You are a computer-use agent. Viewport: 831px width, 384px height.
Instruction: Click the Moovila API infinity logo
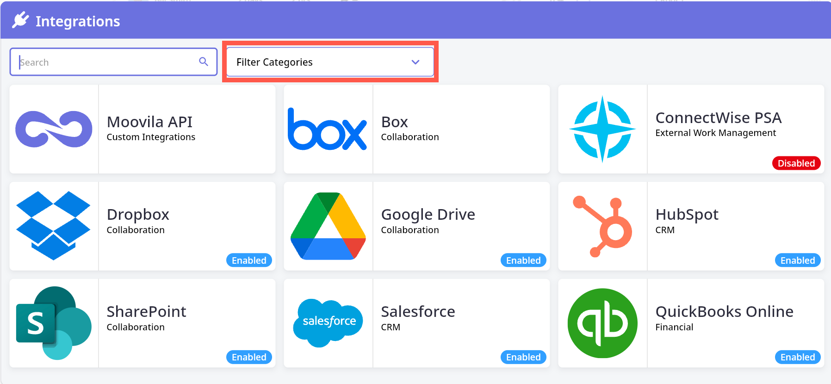coord(54,129)
